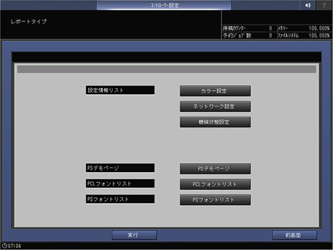Screen dimensions: 333x250
Task: Click the PSデモページ button
Action: 215,169
